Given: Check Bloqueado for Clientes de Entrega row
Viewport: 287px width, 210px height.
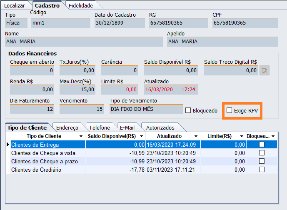Looking at the screenshot, I should tap(262, 145).
